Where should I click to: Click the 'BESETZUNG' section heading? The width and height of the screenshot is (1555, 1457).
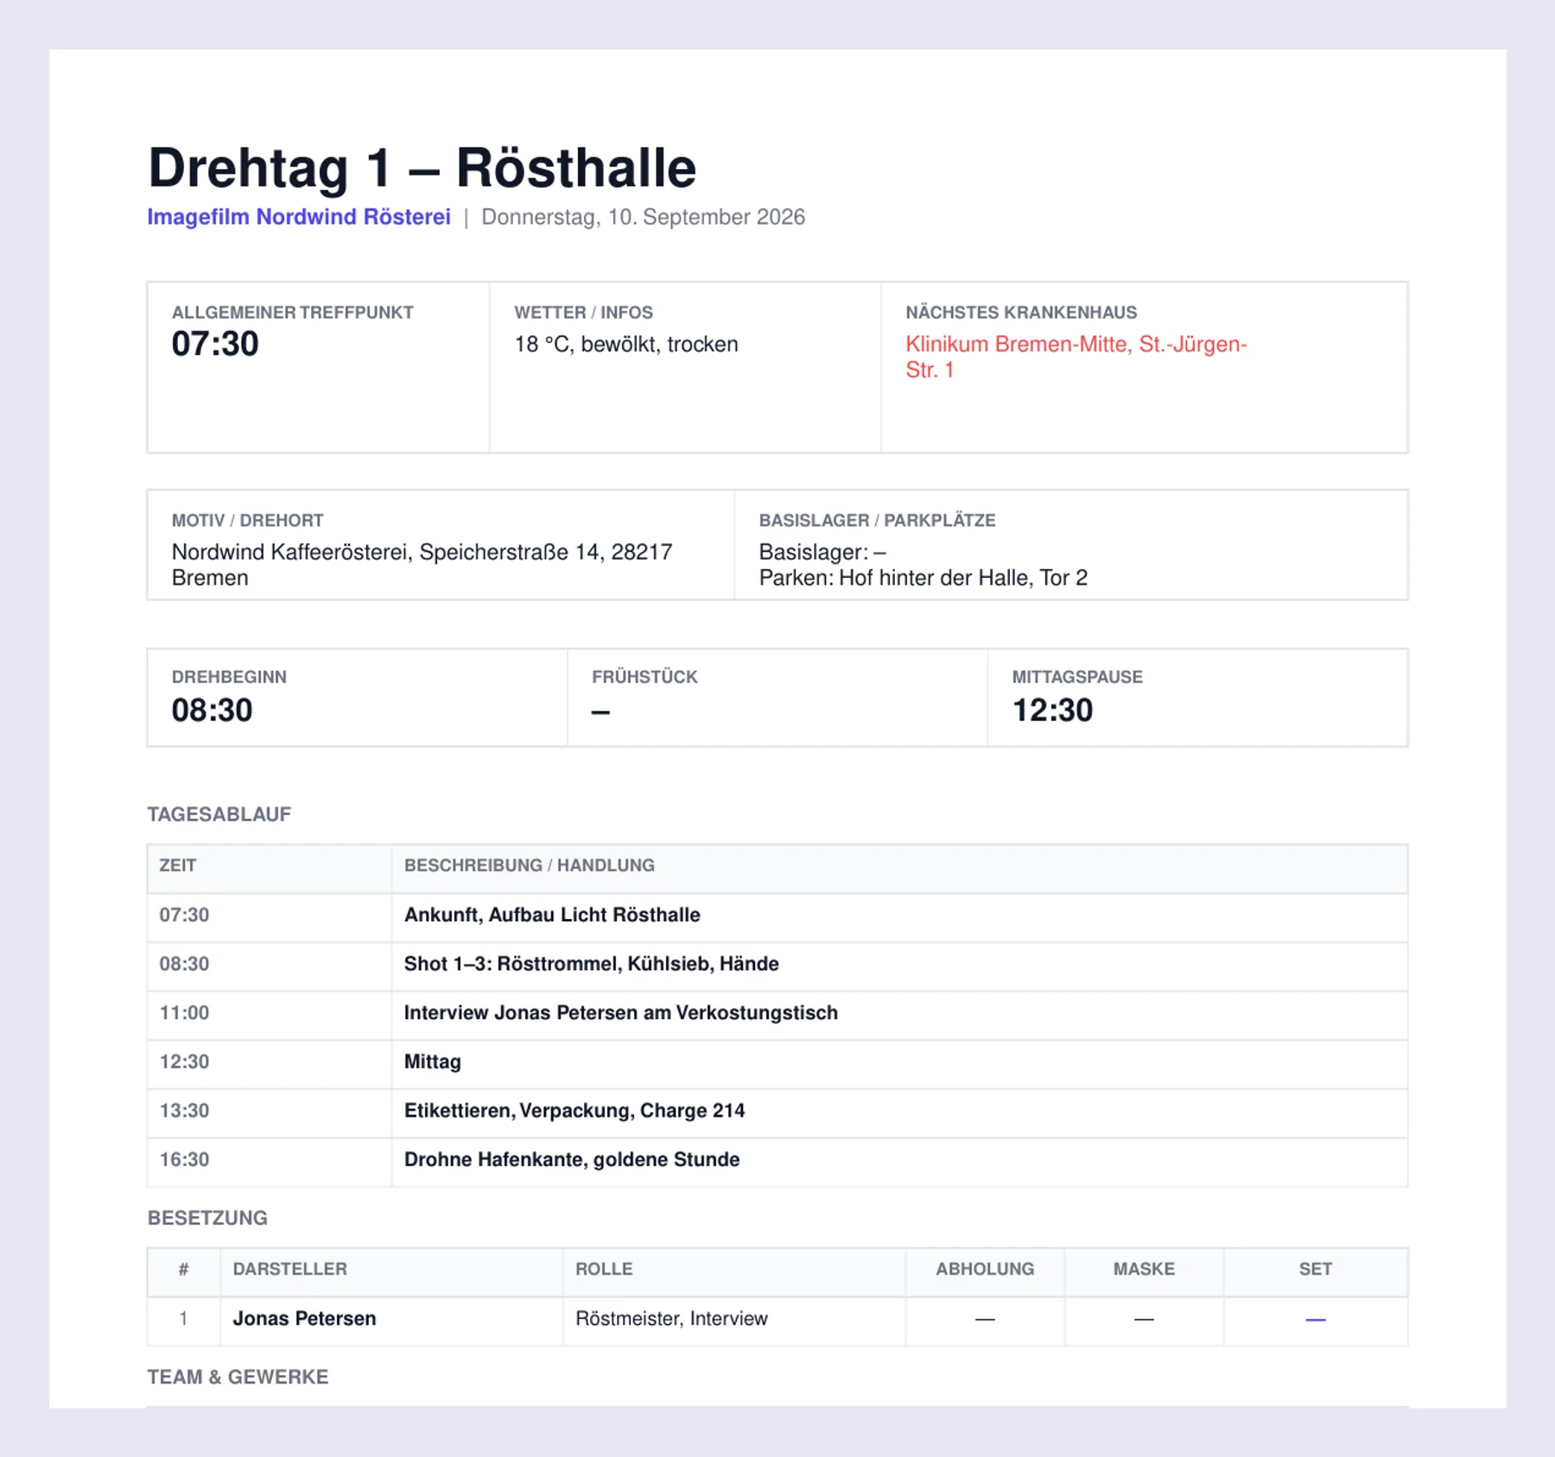[207, 1218]
